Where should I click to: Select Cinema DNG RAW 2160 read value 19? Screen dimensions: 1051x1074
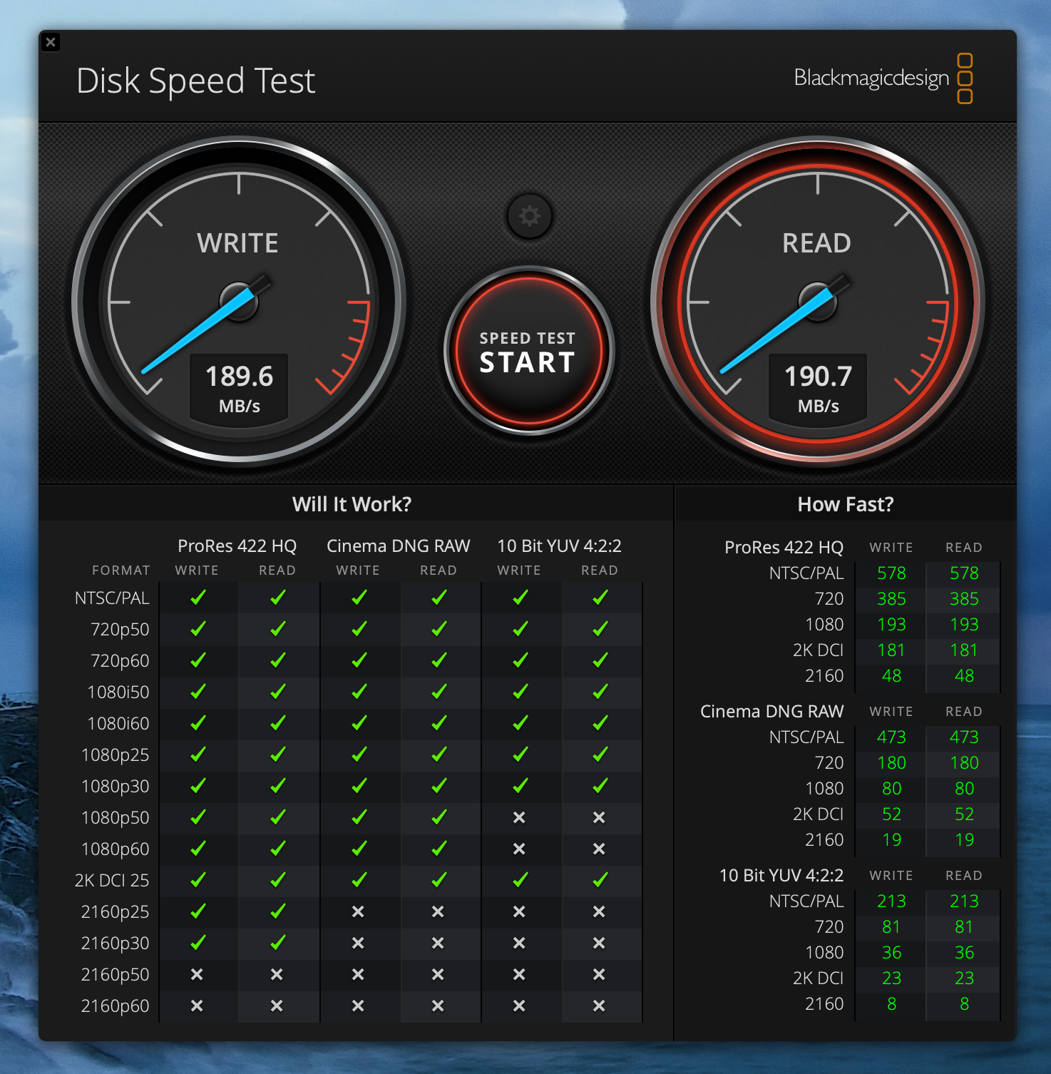(x=964, y=839)
